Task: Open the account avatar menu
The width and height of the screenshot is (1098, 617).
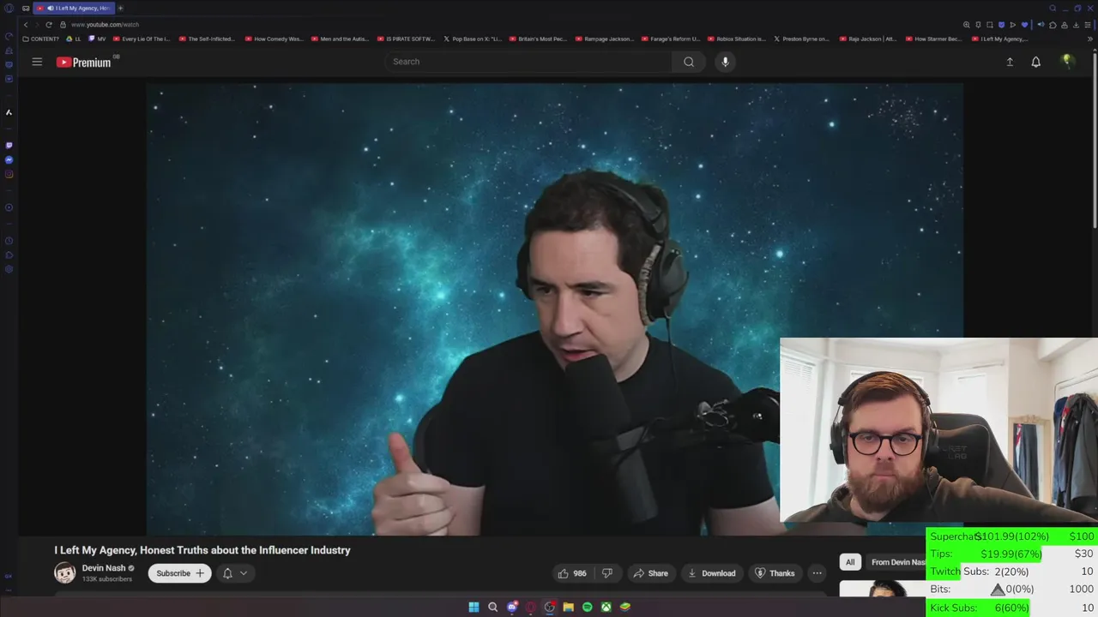Action: tap(1067, 61)
